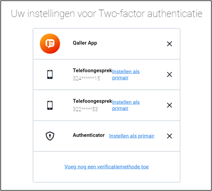
Task: Remove the Authenticator method with X
Action: [169, 136]
